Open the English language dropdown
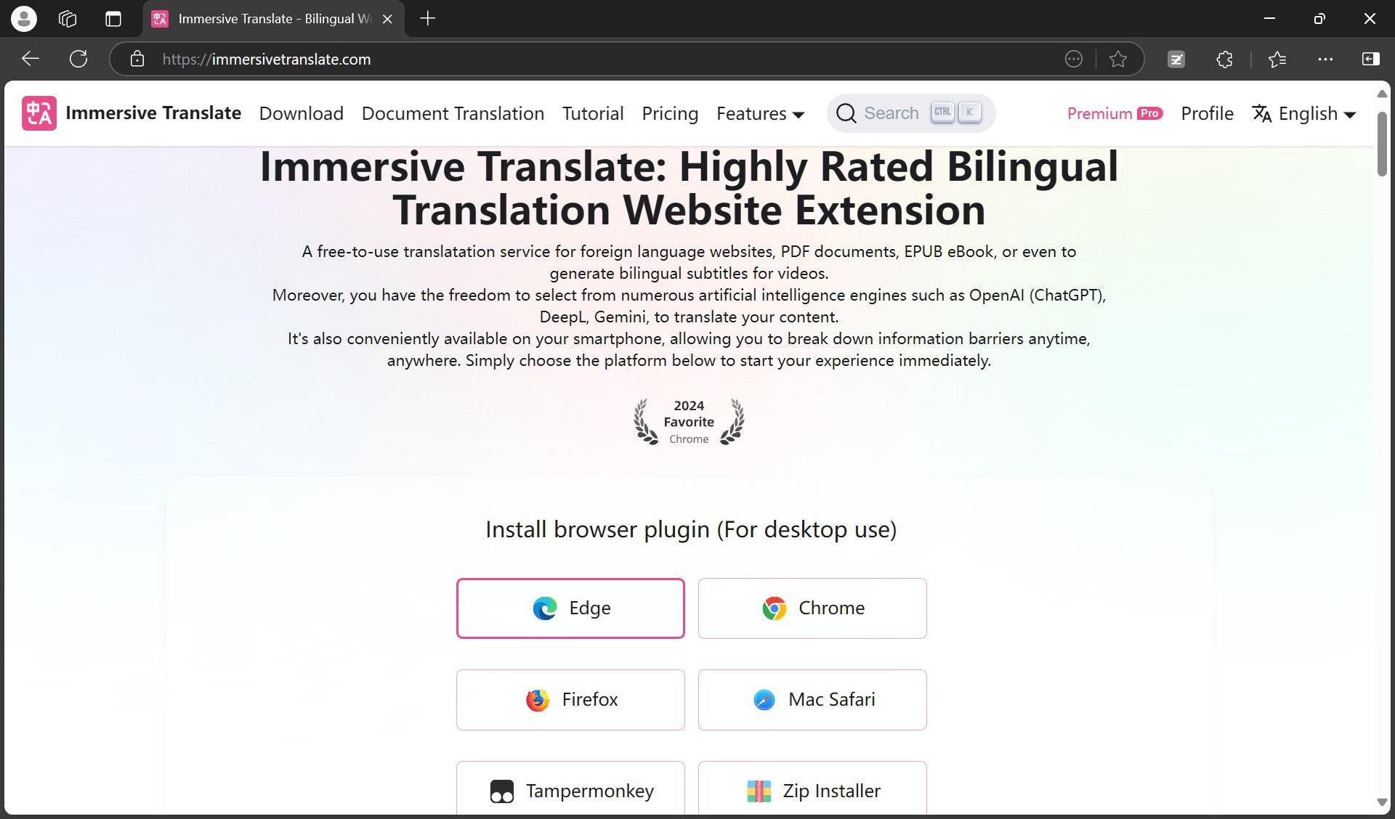Screen dimensions: 1395x819 pyautogui.click(x=1305, y=114)
